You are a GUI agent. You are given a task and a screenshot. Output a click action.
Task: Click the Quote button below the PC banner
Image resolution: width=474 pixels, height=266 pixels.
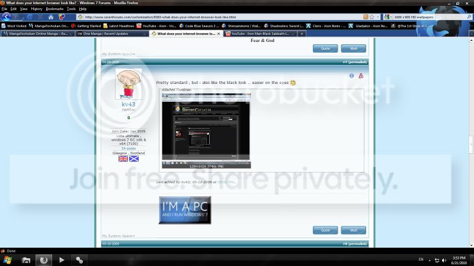pos(325,230)
